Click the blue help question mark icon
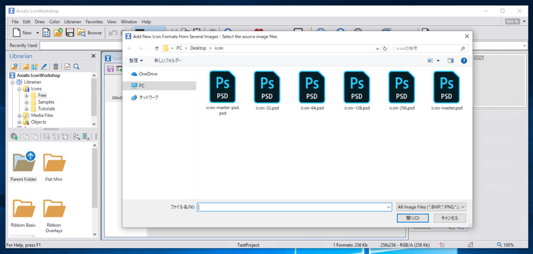 point(464,61)
